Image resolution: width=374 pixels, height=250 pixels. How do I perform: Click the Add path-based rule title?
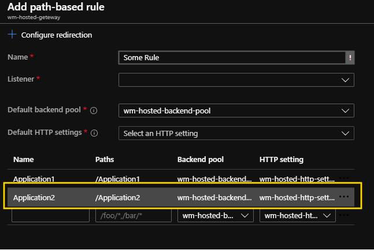pos(56,7)
